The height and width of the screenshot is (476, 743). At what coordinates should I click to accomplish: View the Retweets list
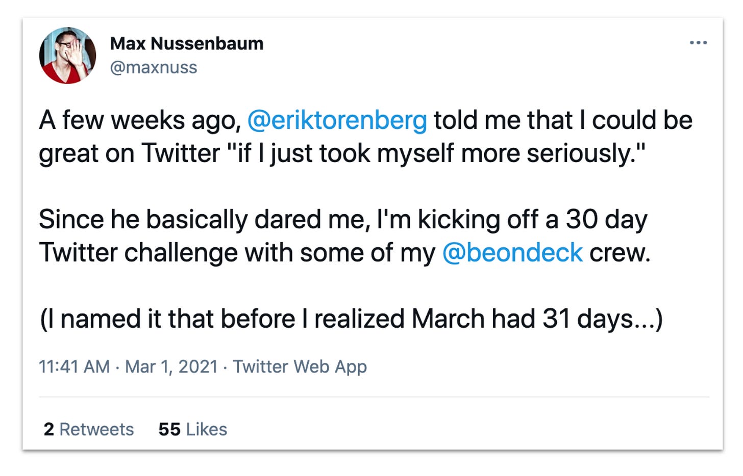point(96,429)
